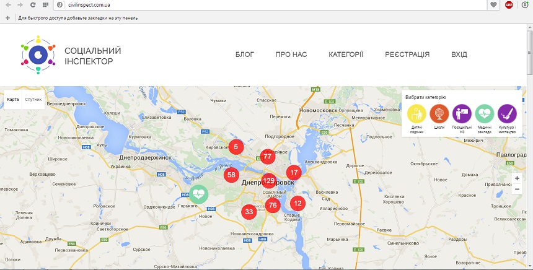The image size is (533, 270).
Task: Click the red cluster marker 129
Action: (268, 181)
